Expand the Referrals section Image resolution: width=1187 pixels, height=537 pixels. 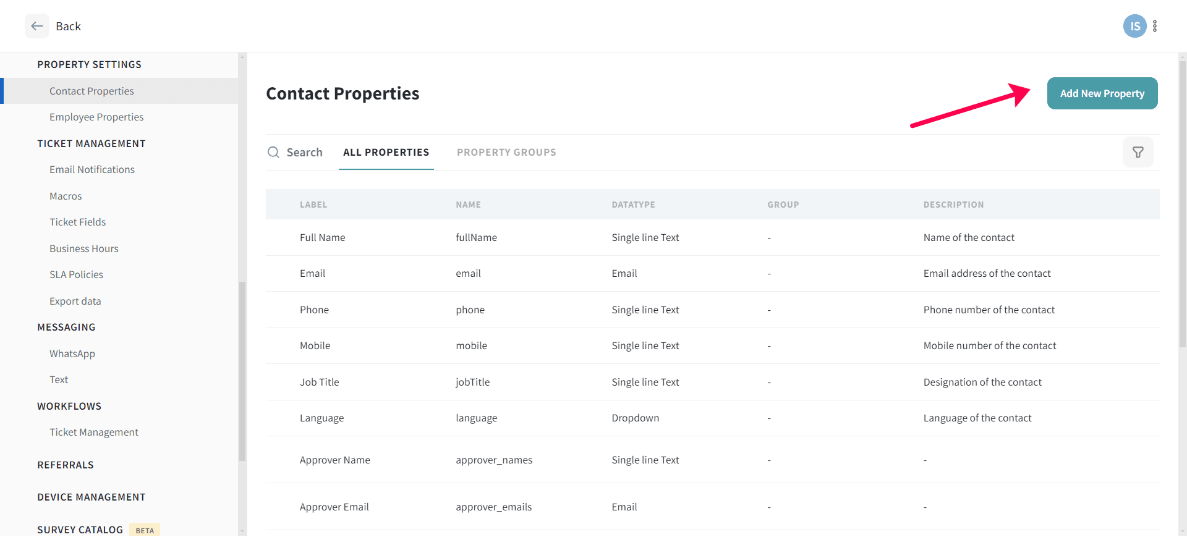click(66, 465)
